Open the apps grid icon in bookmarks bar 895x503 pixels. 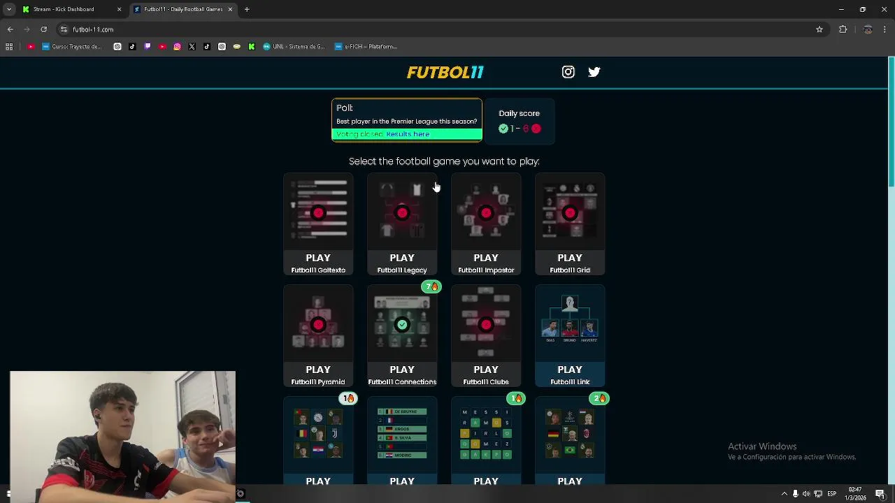(9, 47)
